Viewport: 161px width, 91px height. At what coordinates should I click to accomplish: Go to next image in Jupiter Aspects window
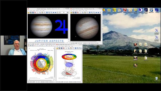click(56, 12)
